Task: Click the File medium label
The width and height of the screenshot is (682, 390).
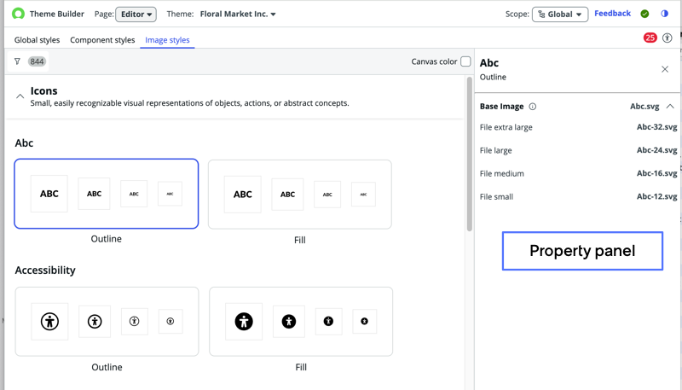Action: pos(501,174)
